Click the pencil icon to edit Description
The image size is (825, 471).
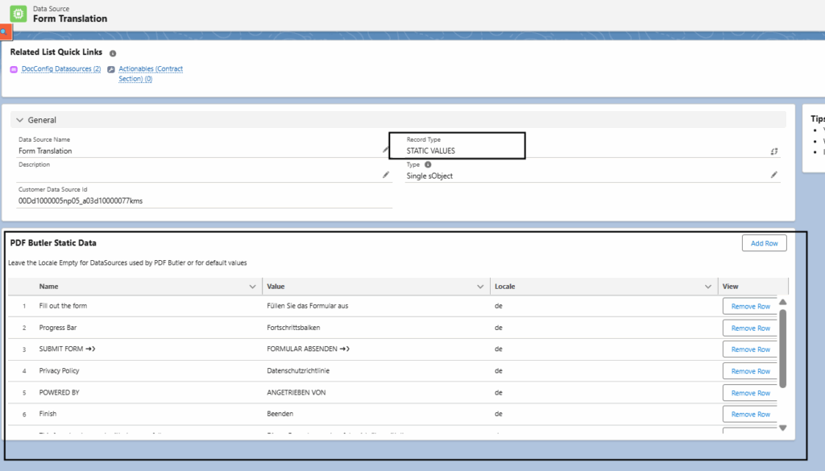click(385, 176)
